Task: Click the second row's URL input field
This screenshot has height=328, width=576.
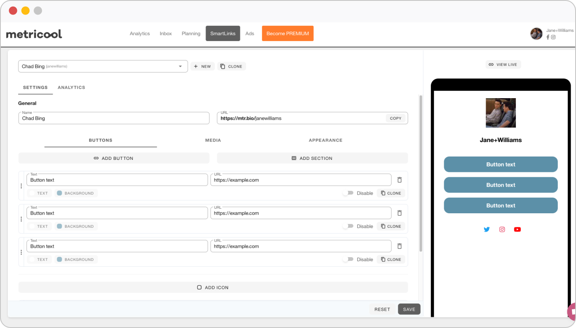Action: [x=301, y=213]
